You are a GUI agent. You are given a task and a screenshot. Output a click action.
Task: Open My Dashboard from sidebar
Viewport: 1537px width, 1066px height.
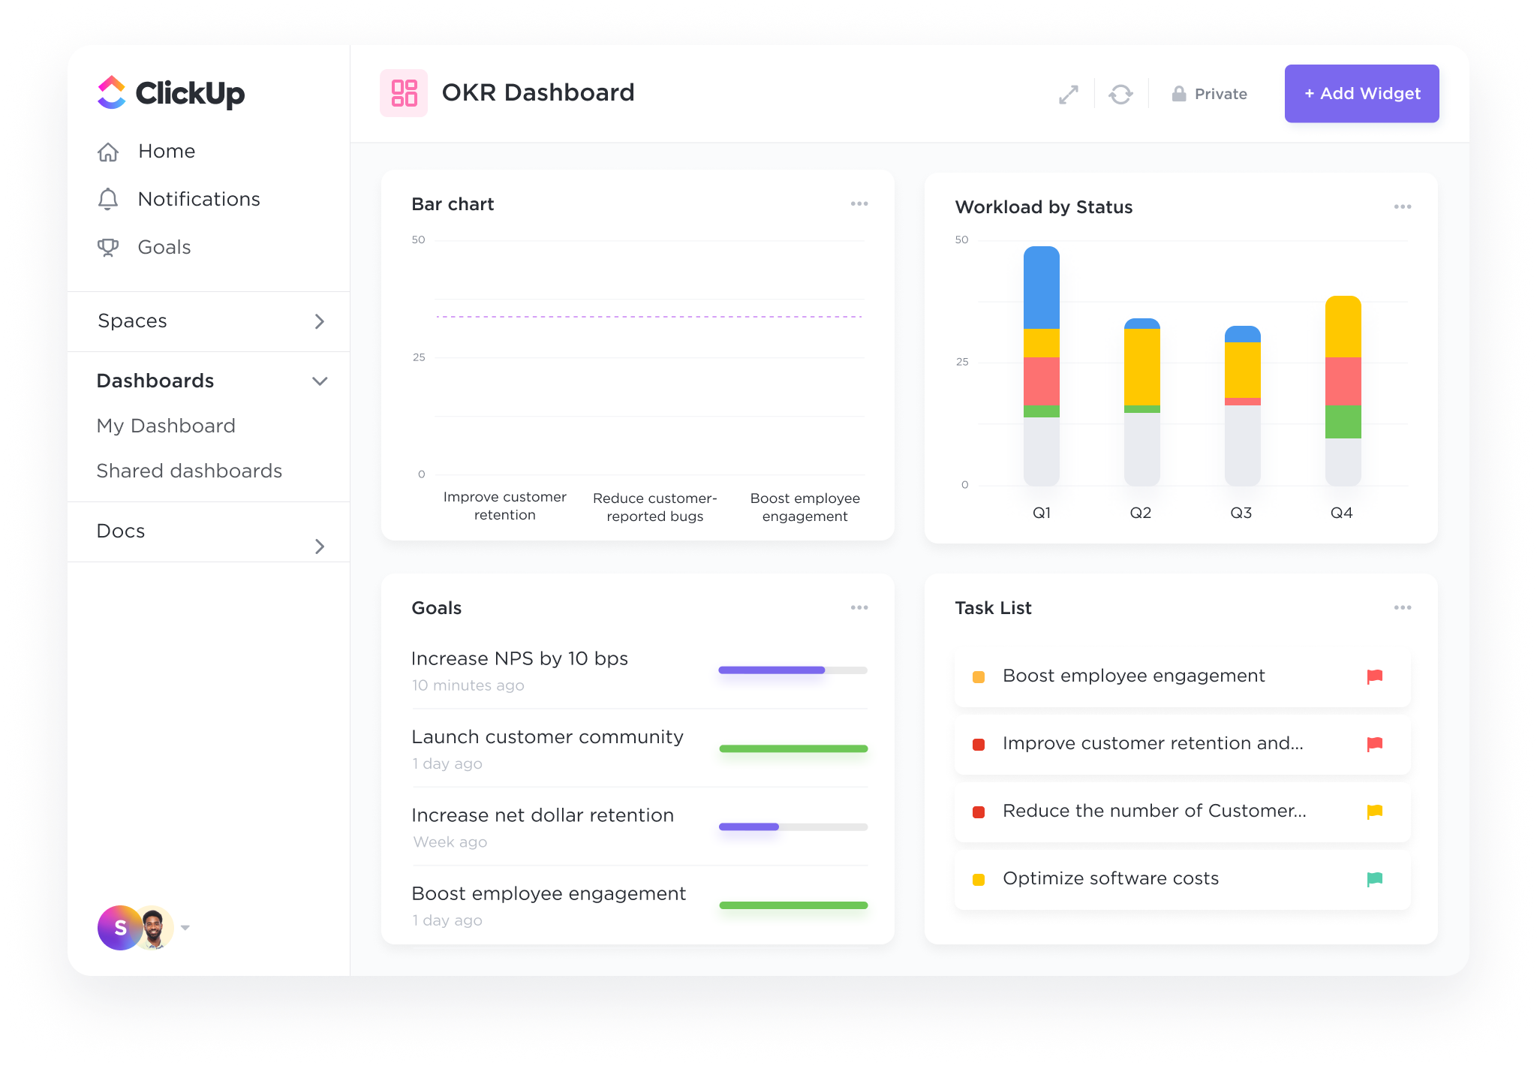point(166,424)
